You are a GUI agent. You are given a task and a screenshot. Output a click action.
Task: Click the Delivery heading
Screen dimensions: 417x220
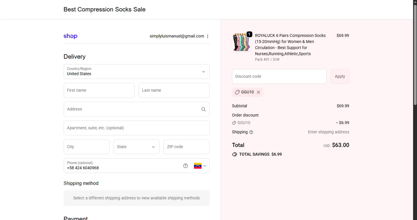coord(75,57)
